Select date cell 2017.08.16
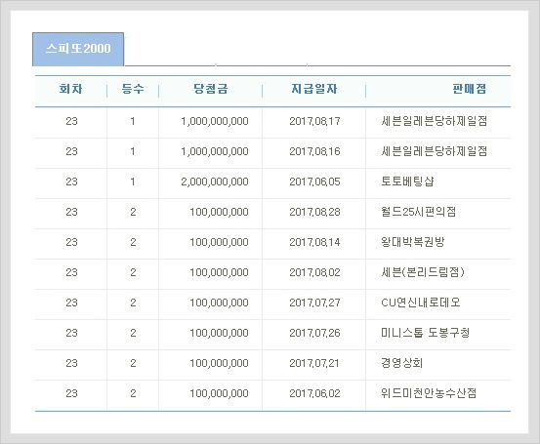The image size is (540, 444). click(314, 151)
